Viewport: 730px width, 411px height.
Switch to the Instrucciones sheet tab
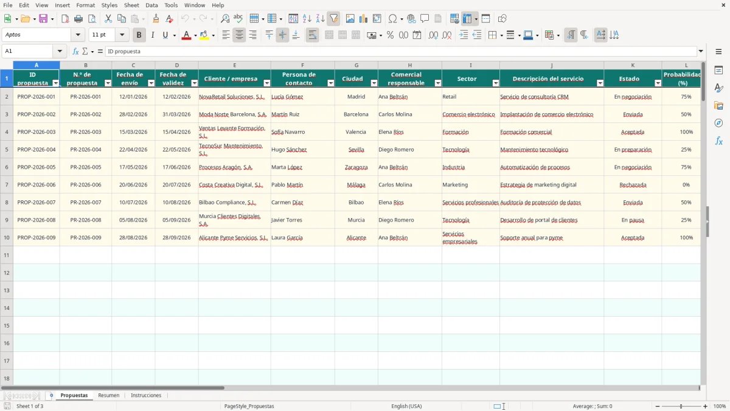point(146,395)
